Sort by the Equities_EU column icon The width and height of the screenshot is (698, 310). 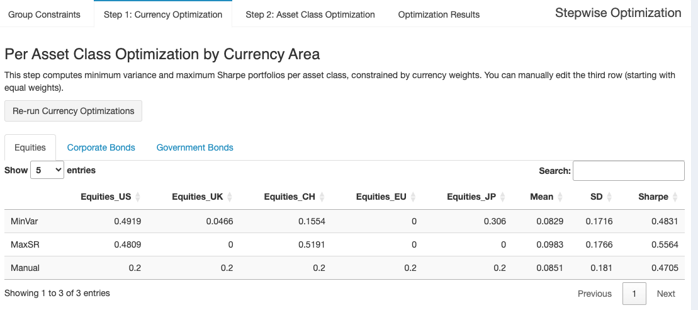pyautogui.click(x=413, y=197)
